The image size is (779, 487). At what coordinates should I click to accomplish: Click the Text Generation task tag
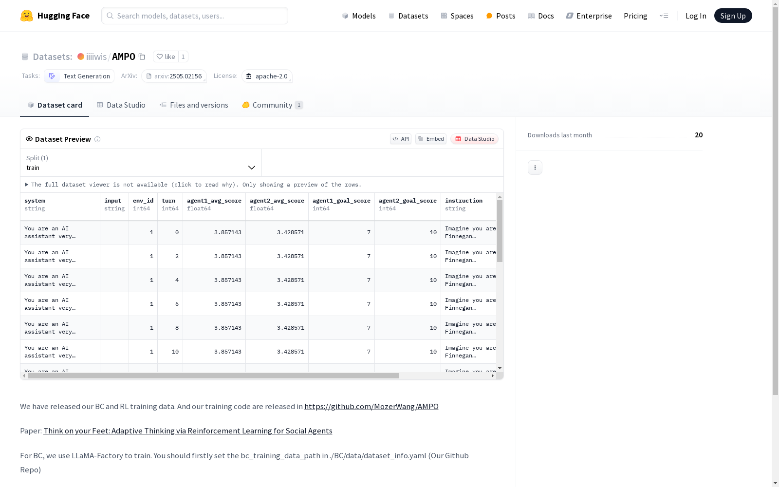pos(79,76)
